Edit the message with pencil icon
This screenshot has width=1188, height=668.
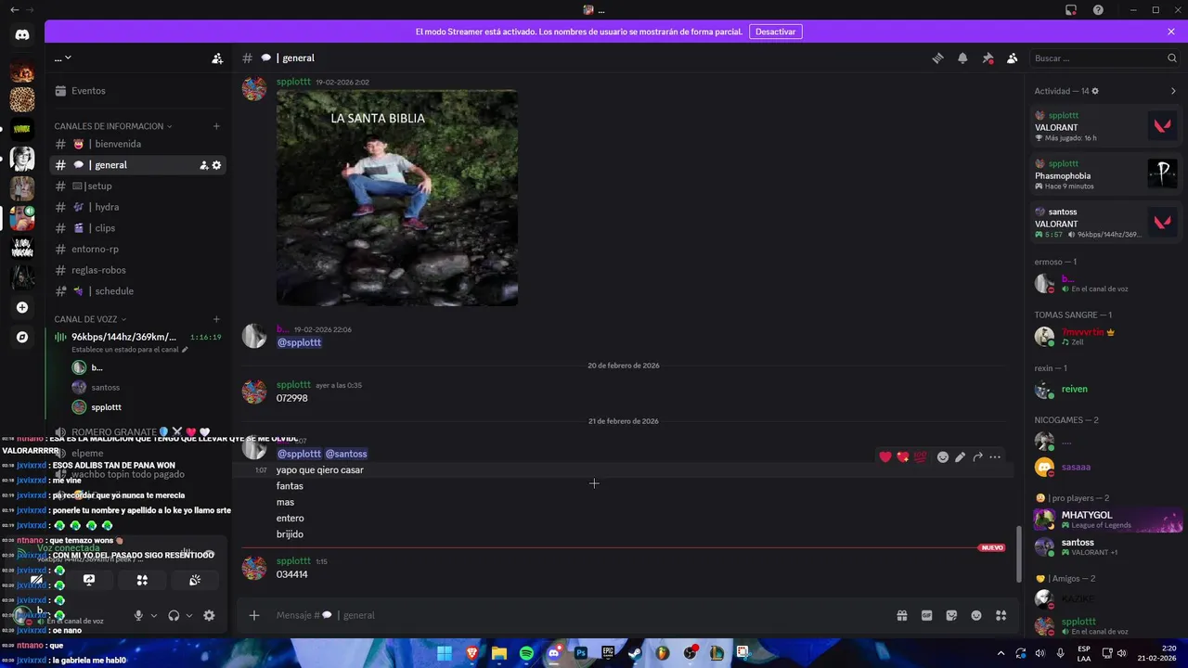coord(960,456)
